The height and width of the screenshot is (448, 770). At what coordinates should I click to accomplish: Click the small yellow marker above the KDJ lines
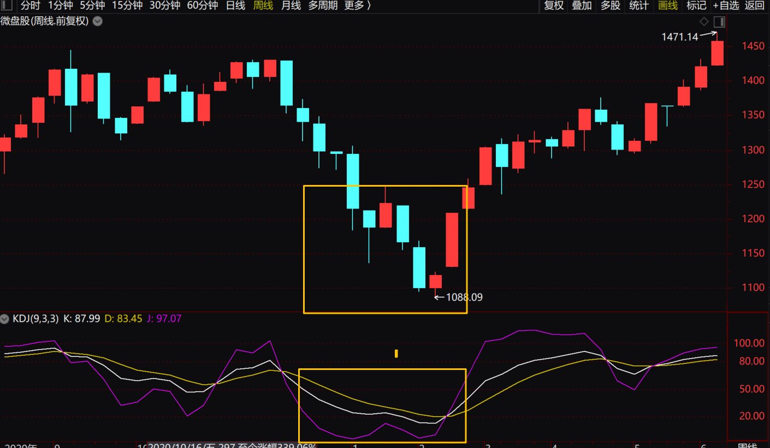tap(396, 354)
